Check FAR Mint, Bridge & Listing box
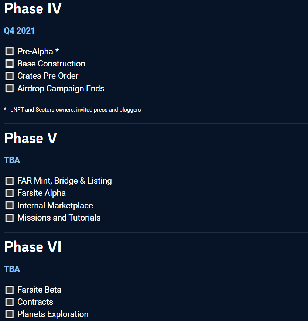This screenshot has width=308, height=321. point(9,181)
